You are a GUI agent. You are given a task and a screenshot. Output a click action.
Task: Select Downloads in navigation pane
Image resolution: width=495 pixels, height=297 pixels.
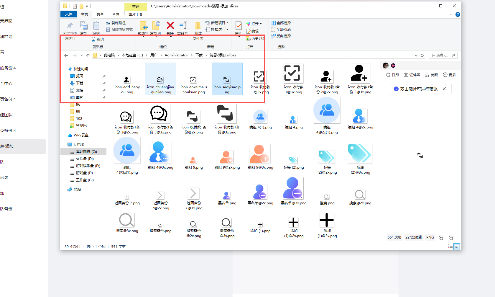(77, 83)
